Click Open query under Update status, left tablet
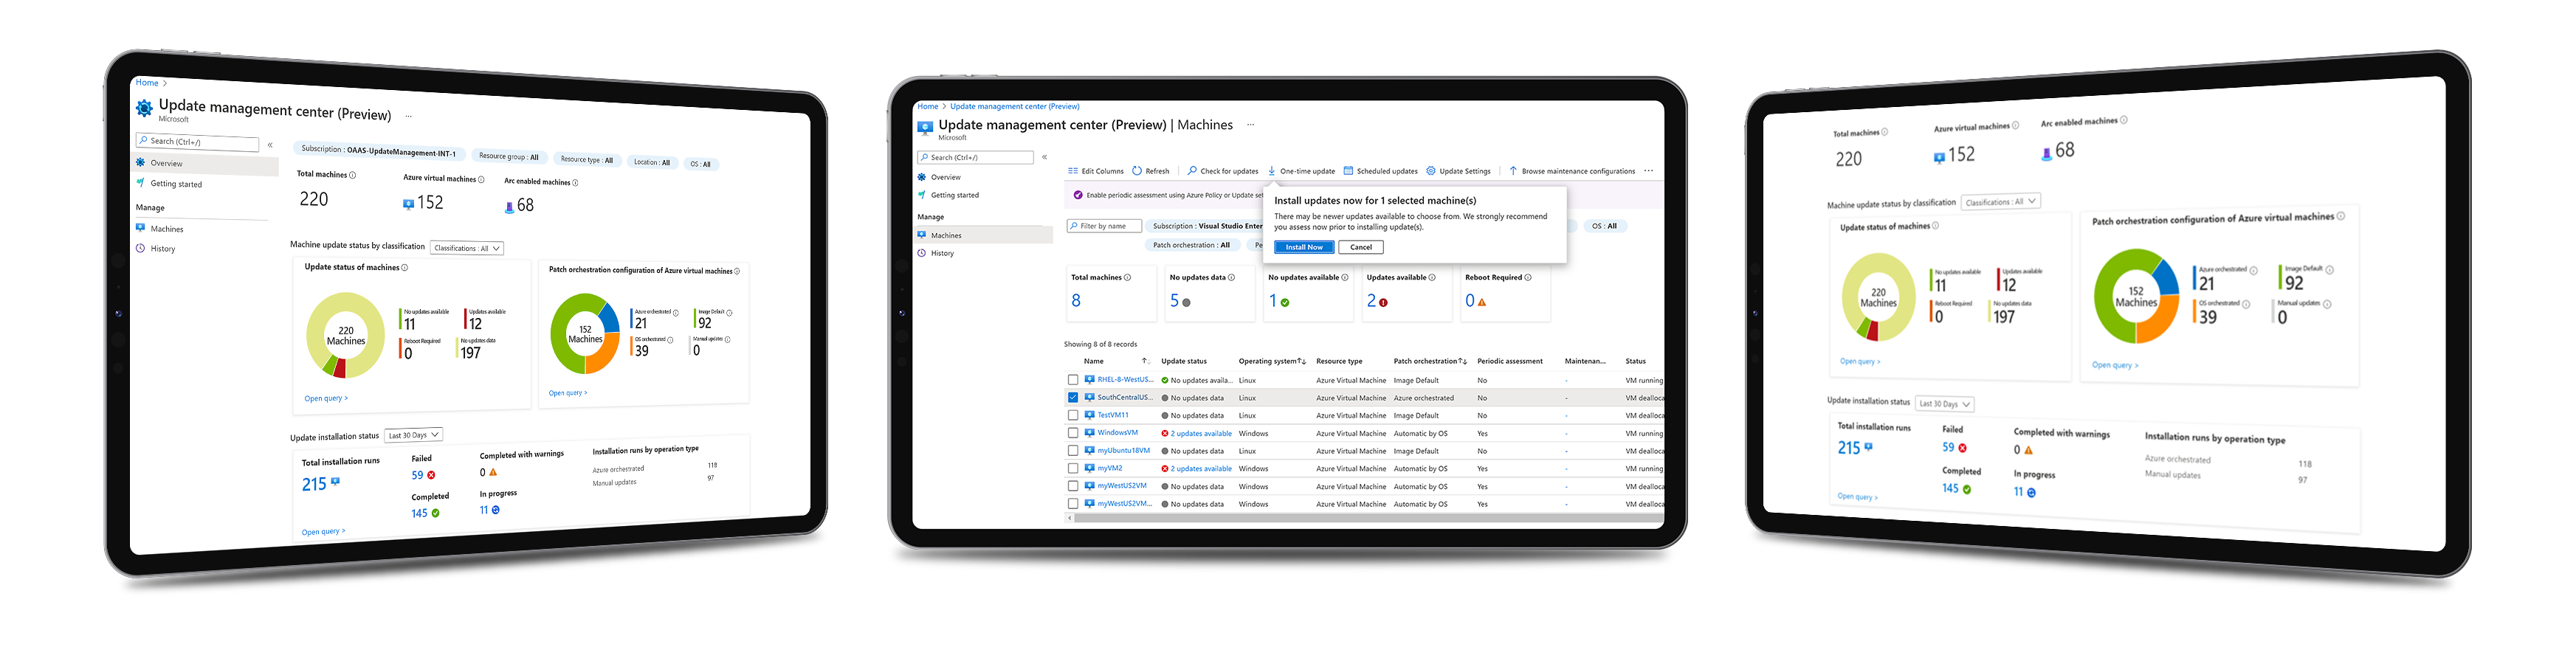Image resolution: width=2576 pixels, height=647 pixels. click(326, 398)
